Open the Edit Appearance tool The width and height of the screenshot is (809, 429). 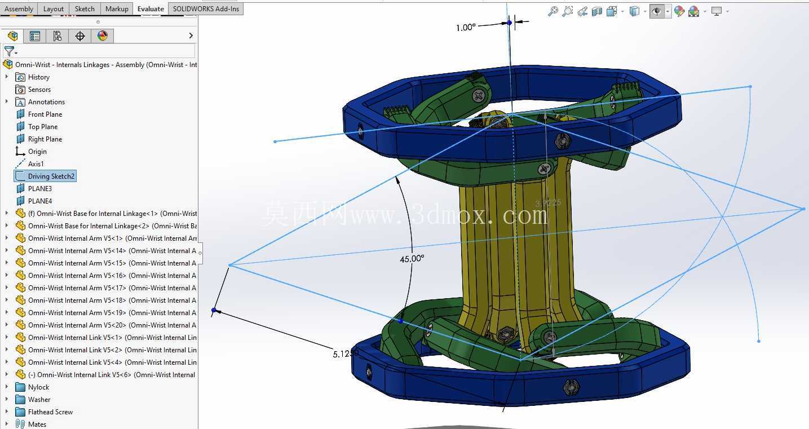tap(679, 11)
